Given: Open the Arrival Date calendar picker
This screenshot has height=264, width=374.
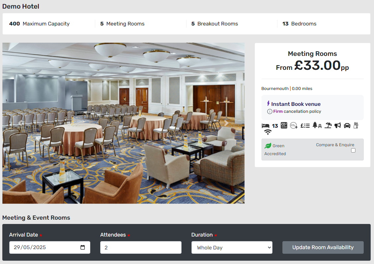Looking at the screenshot, I should [83, 247].
